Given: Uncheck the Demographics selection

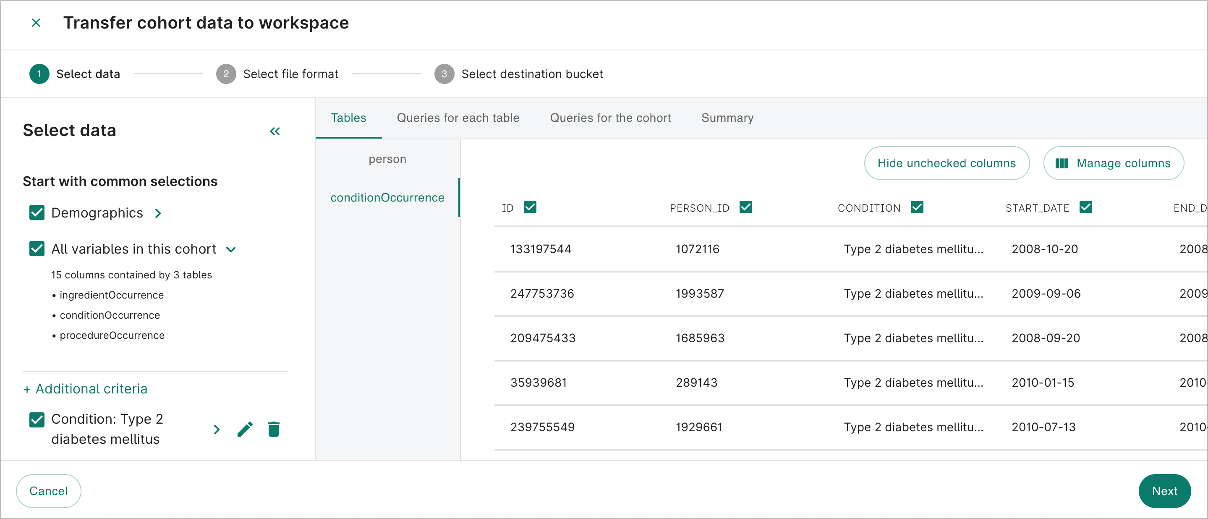Looking at the screenshot, I should click(37, 212).
